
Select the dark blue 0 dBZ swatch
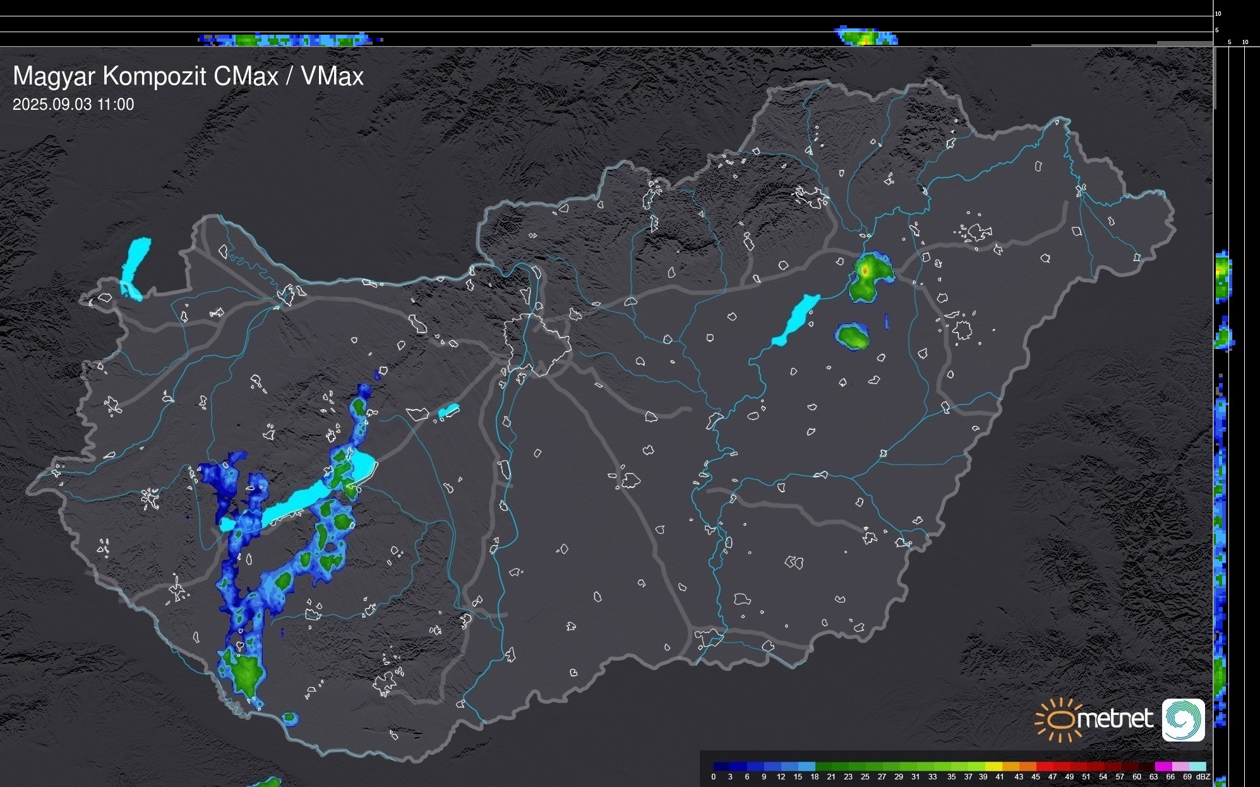722,766
